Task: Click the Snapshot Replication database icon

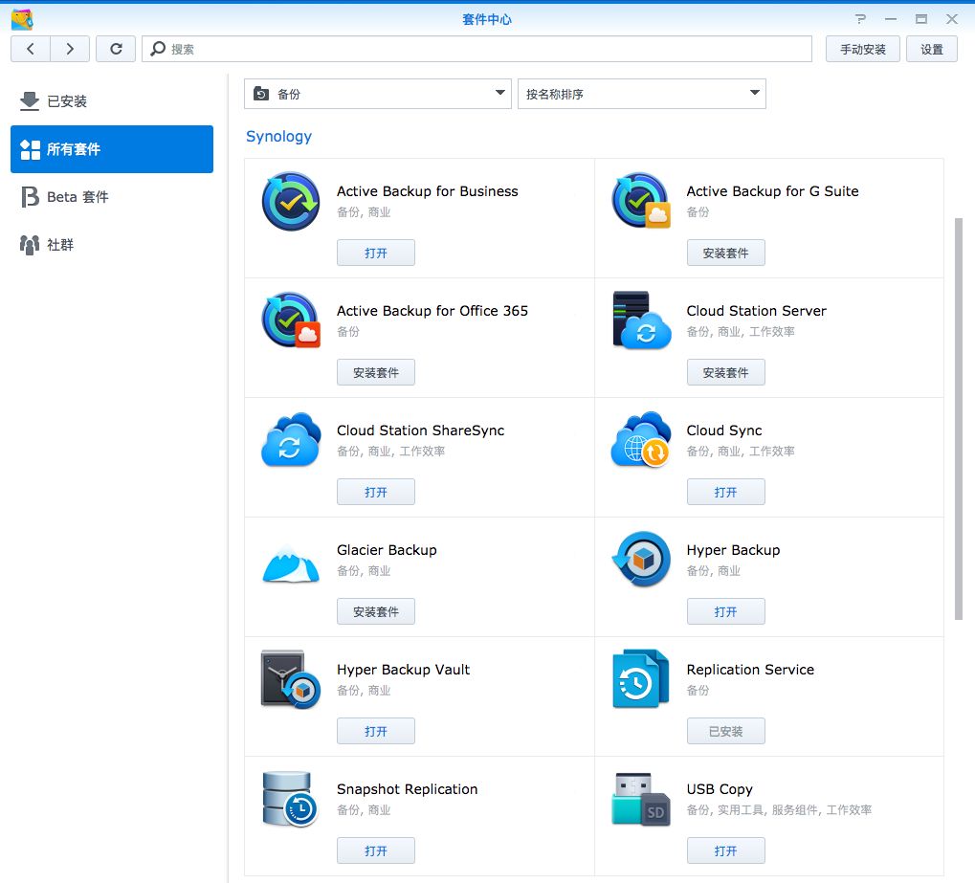Action: (x=290, y=799)
